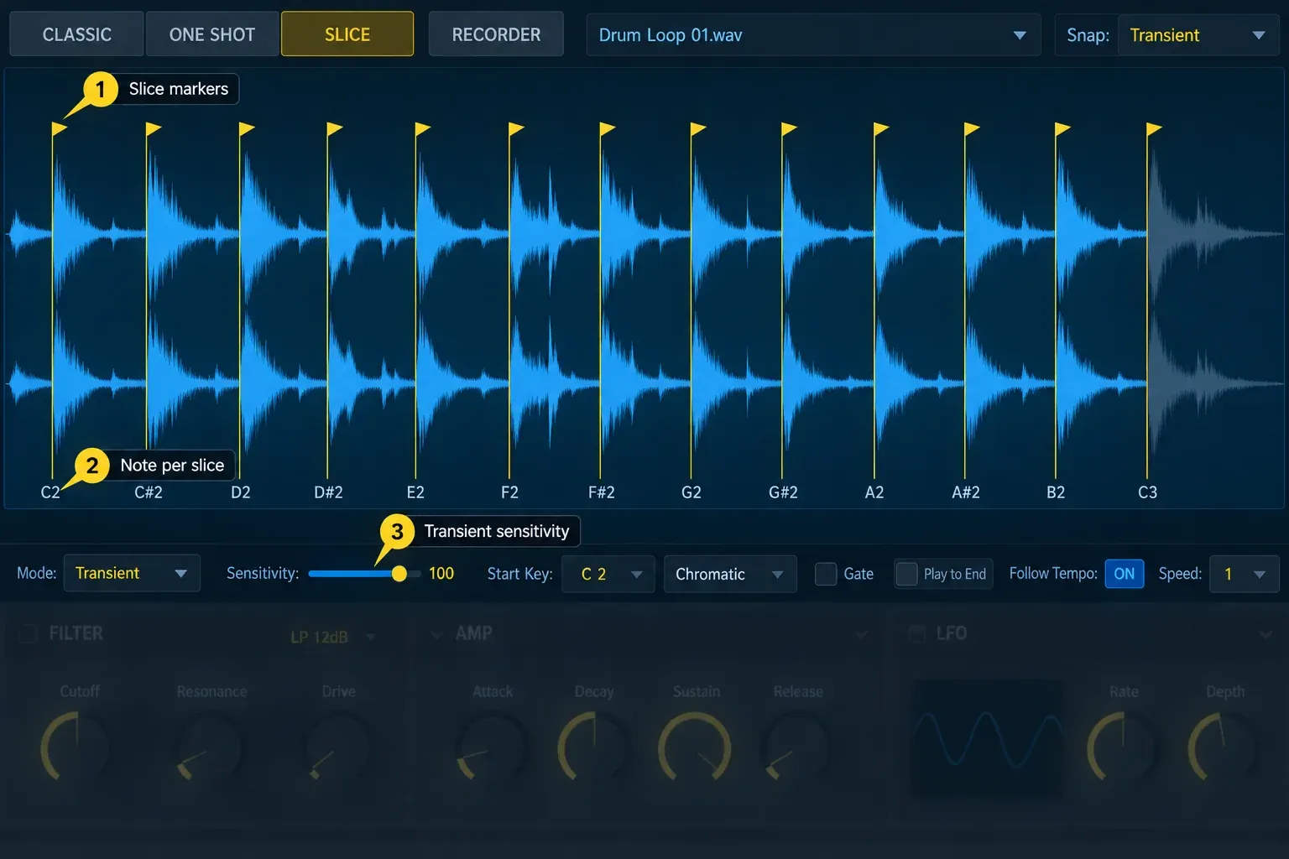The height and width of the screenshot is (859, 1289).
Task: Click the A#2 slice marker flag
Action: pos(972,128)
